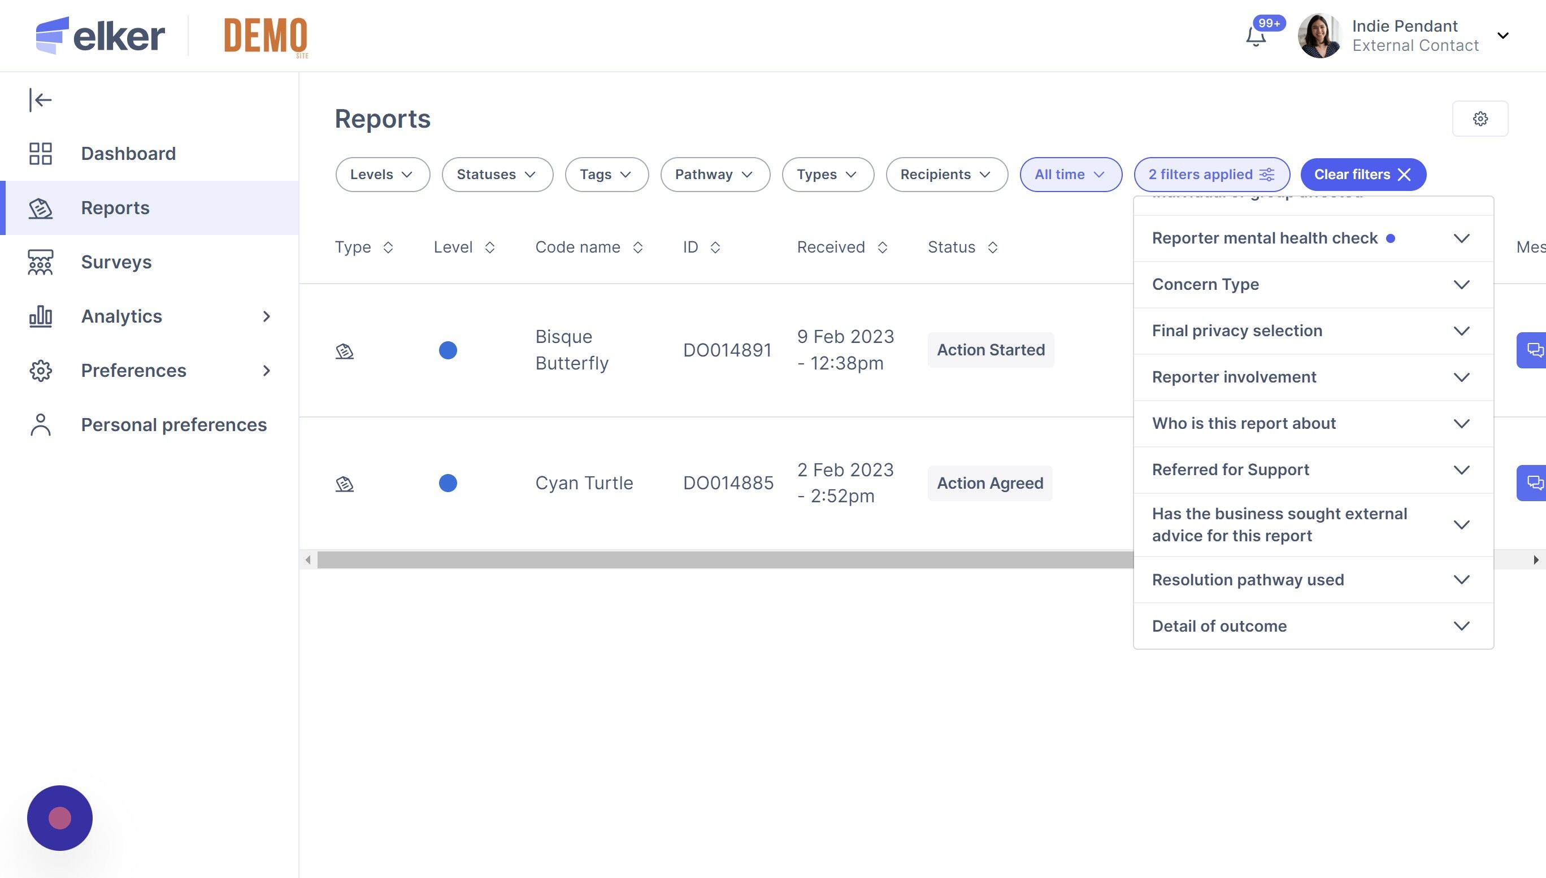Image resolution: width=1546 pixels, height=878 pixels.
Task: Collapse the sidebar with the arrow icon
Action: pos(40,100)
